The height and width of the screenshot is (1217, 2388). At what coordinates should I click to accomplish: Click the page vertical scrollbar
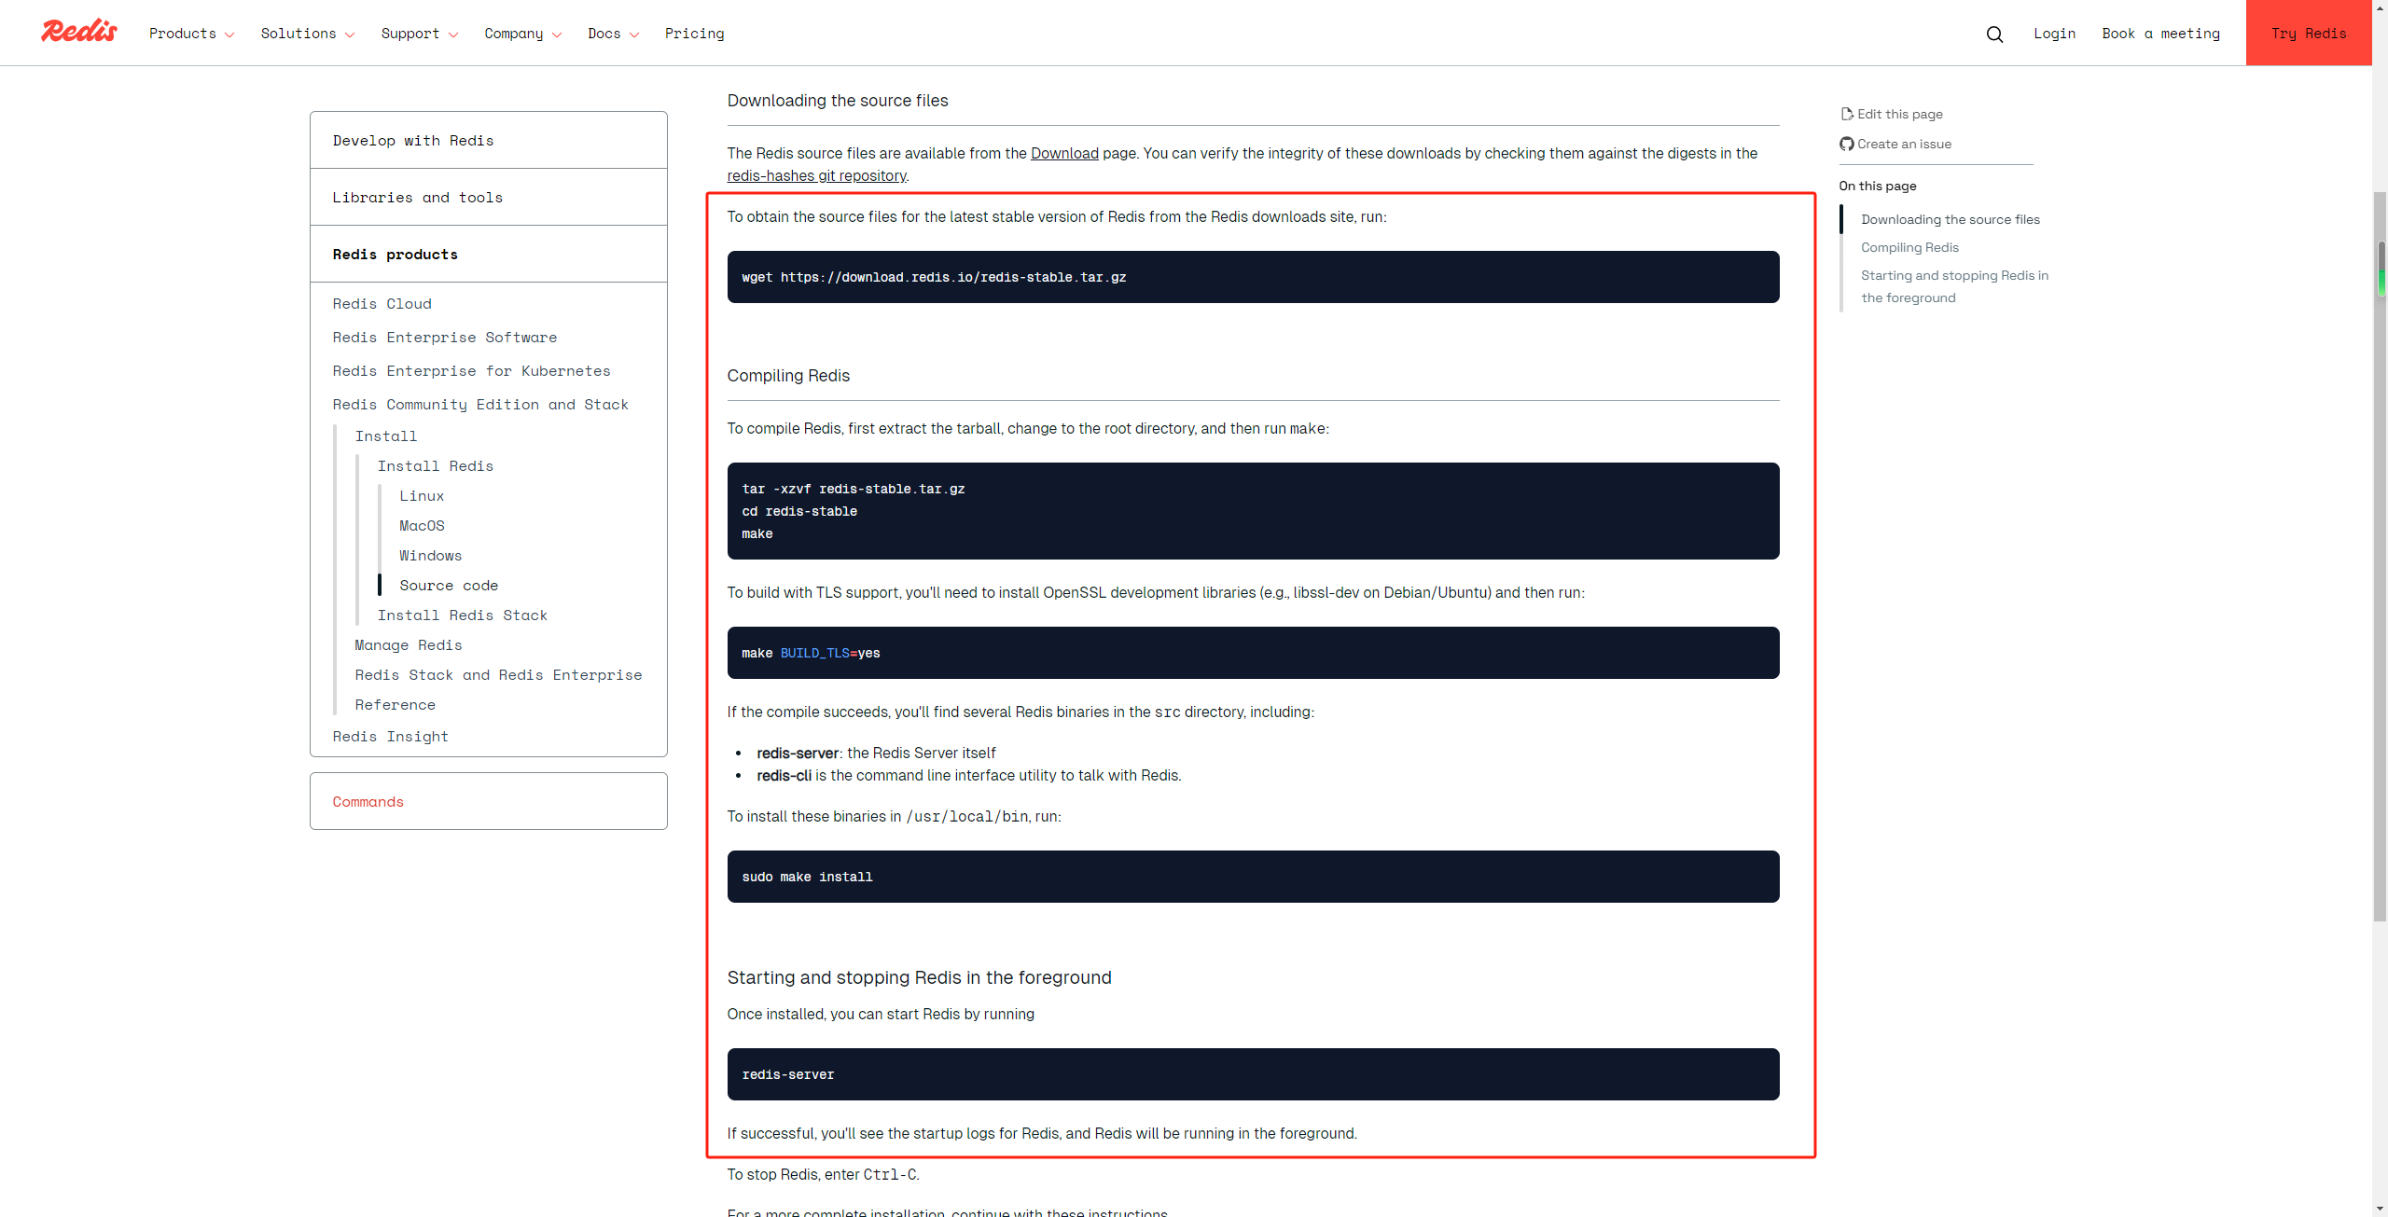click(x=2380, y=560)
